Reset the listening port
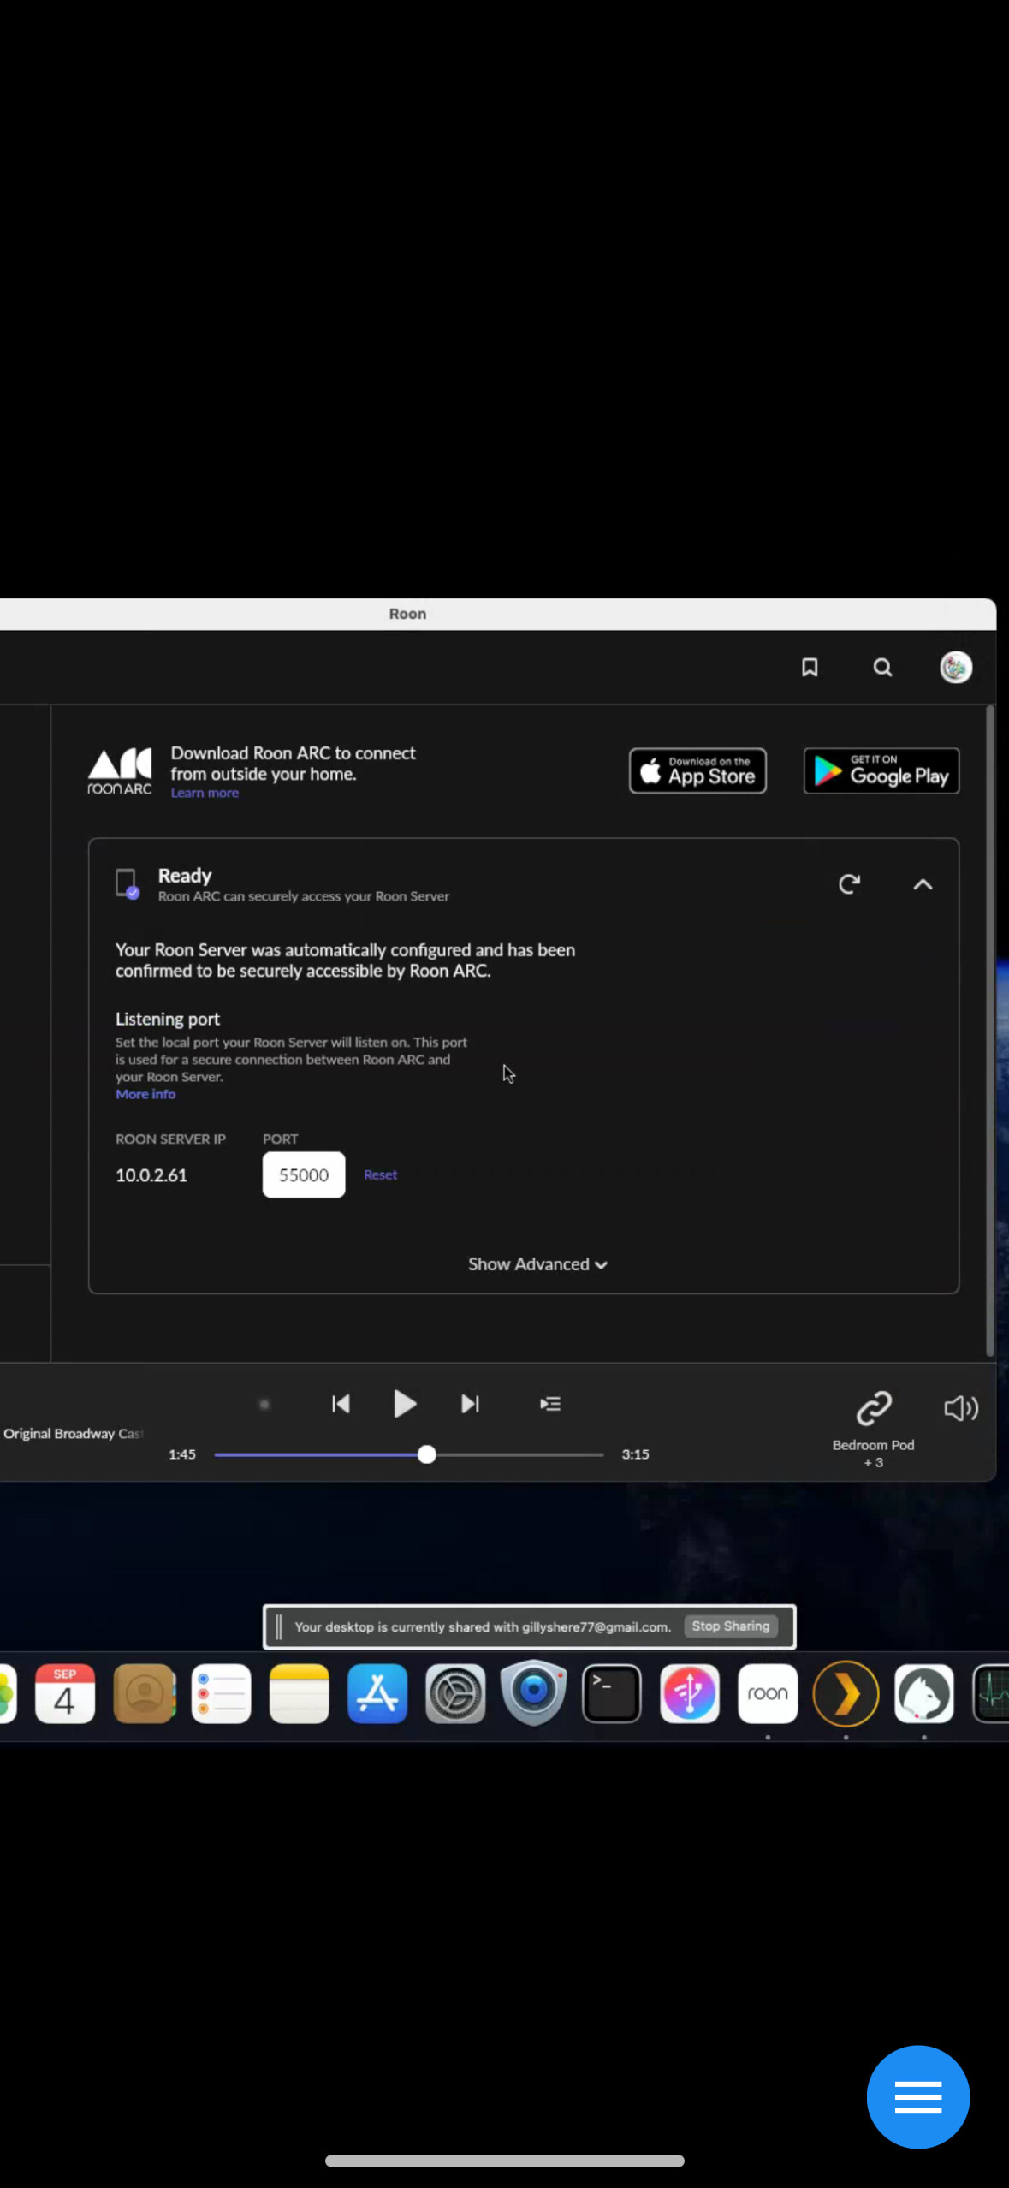Screen dimensions: 1009x2188 tap(380, 1175)
